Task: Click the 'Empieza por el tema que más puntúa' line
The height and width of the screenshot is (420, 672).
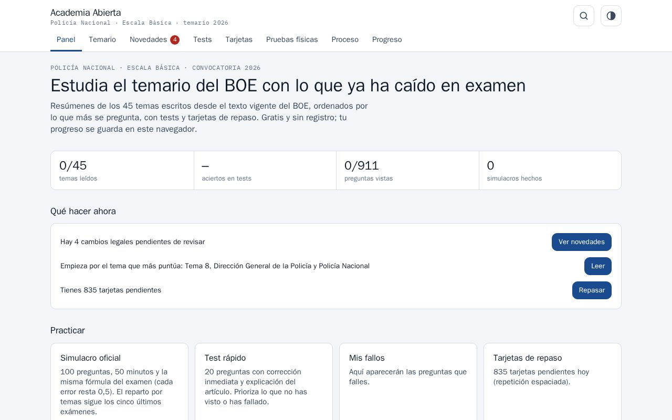Action: coord(215,266)
